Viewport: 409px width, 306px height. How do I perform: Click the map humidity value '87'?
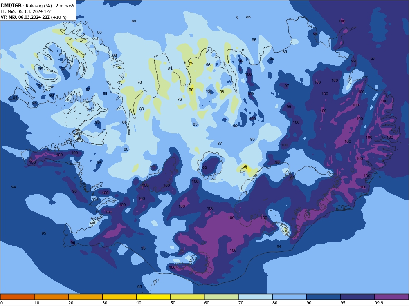click(x=220, y=143)
